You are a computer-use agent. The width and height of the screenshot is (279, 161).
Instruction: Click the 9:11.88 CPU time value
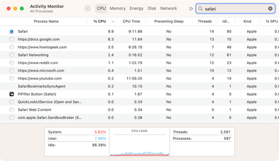coord(135,31)
